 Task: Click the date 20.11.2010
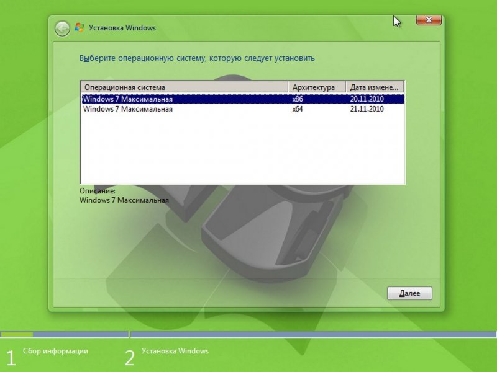(367, 99)
